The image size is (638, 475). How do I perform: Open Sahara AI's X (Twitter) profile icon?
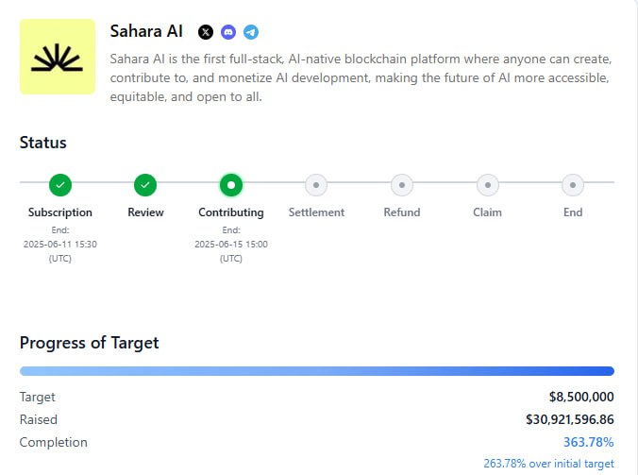coord(206,32)
